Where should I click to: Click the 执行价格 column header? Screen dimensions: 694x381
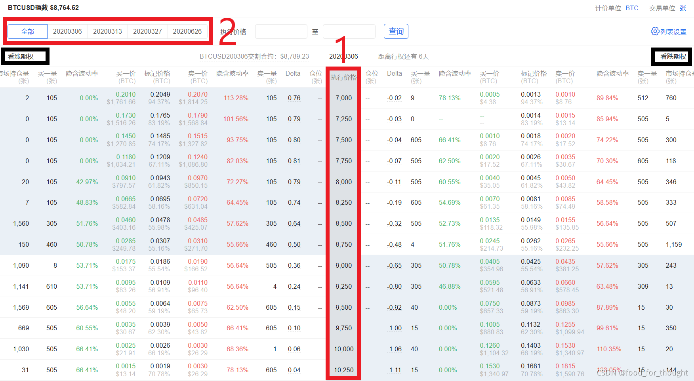(344, 77)
